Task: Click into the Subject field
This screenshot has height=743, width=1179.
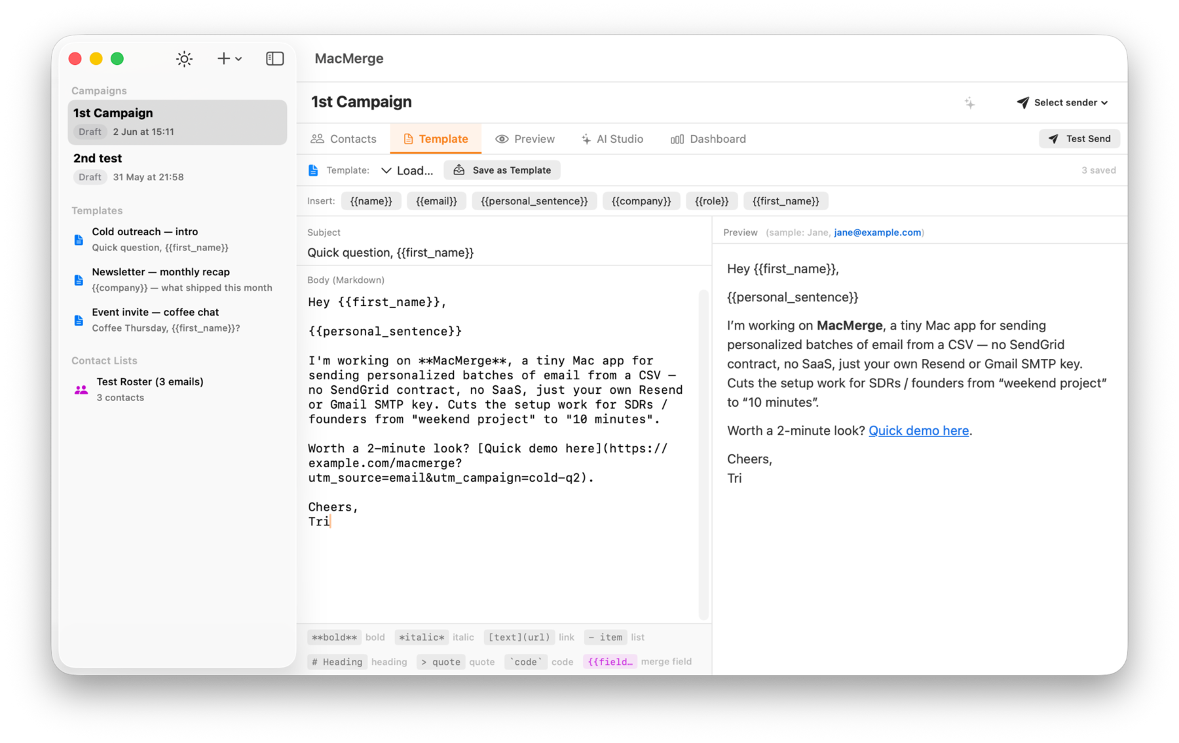Action: [504, 253]
